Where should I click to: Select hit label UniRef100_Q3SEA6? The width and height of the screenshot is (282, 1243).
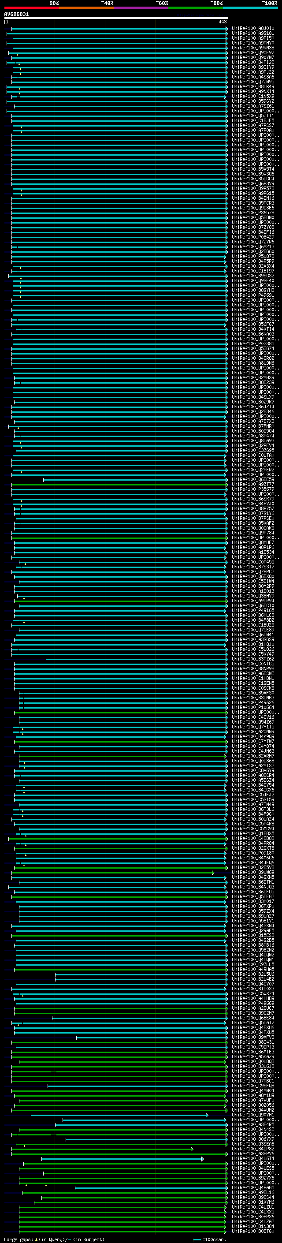(x=253, y=1144)
